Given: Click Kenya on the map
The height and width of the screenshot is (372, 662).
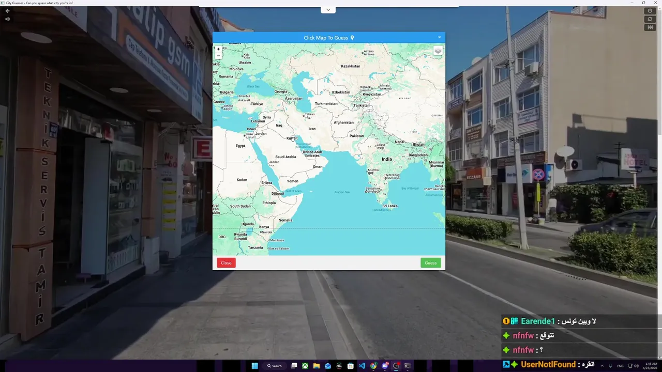Looking at the screenshot, I should (264, 227).
